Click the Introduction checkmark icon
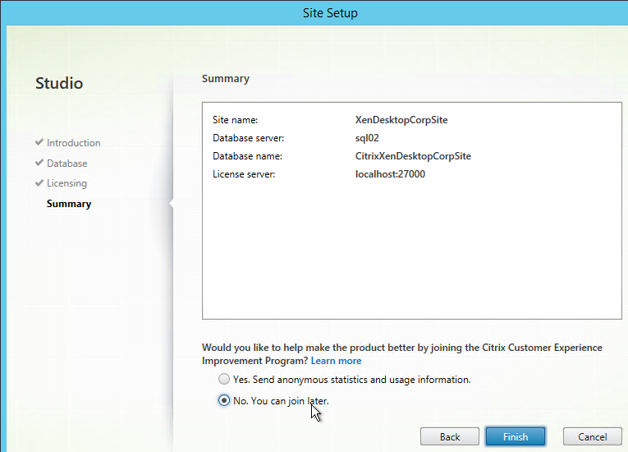This screenshot has height=452, width=628. 39,142
